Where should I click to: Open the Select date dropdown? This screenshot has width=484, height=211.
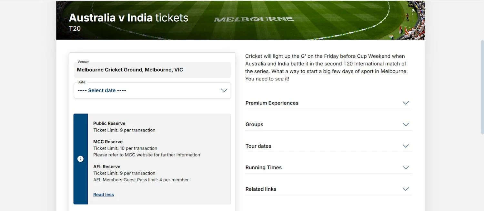tap(152, 90)
